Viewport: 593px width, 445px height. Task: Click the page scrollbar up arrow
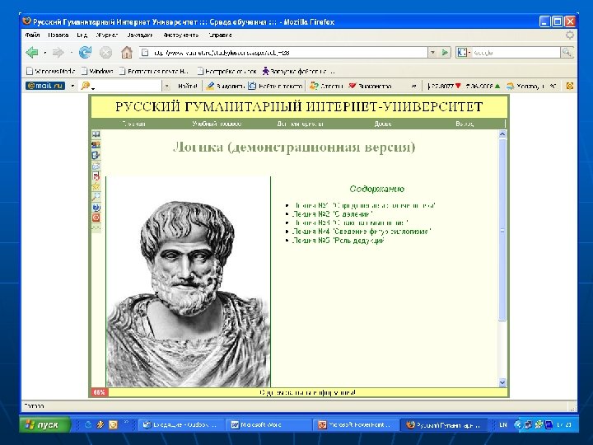[x=502, y=134]
